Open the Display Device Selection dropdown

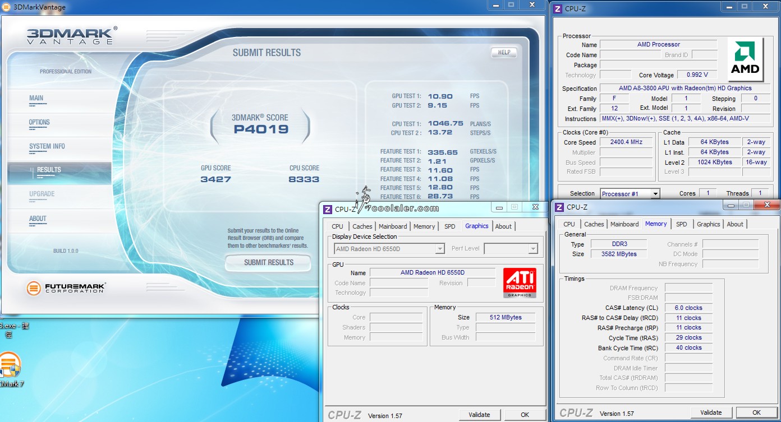click(440, 249)
